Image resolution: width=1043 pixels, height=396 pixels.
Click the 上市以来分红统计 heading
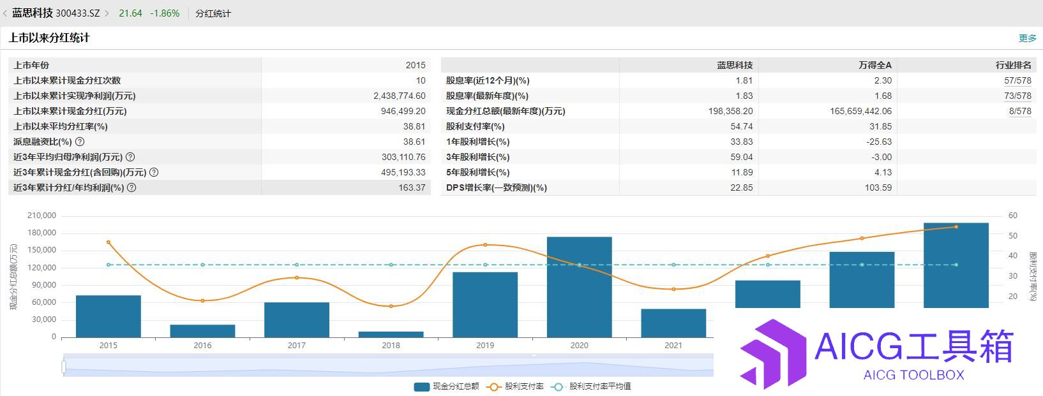[x=49, y=38]
